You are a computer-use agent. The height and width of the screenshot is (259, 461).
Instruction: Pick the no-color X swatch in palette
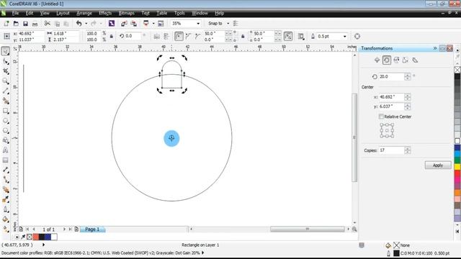tap(457, 70)
